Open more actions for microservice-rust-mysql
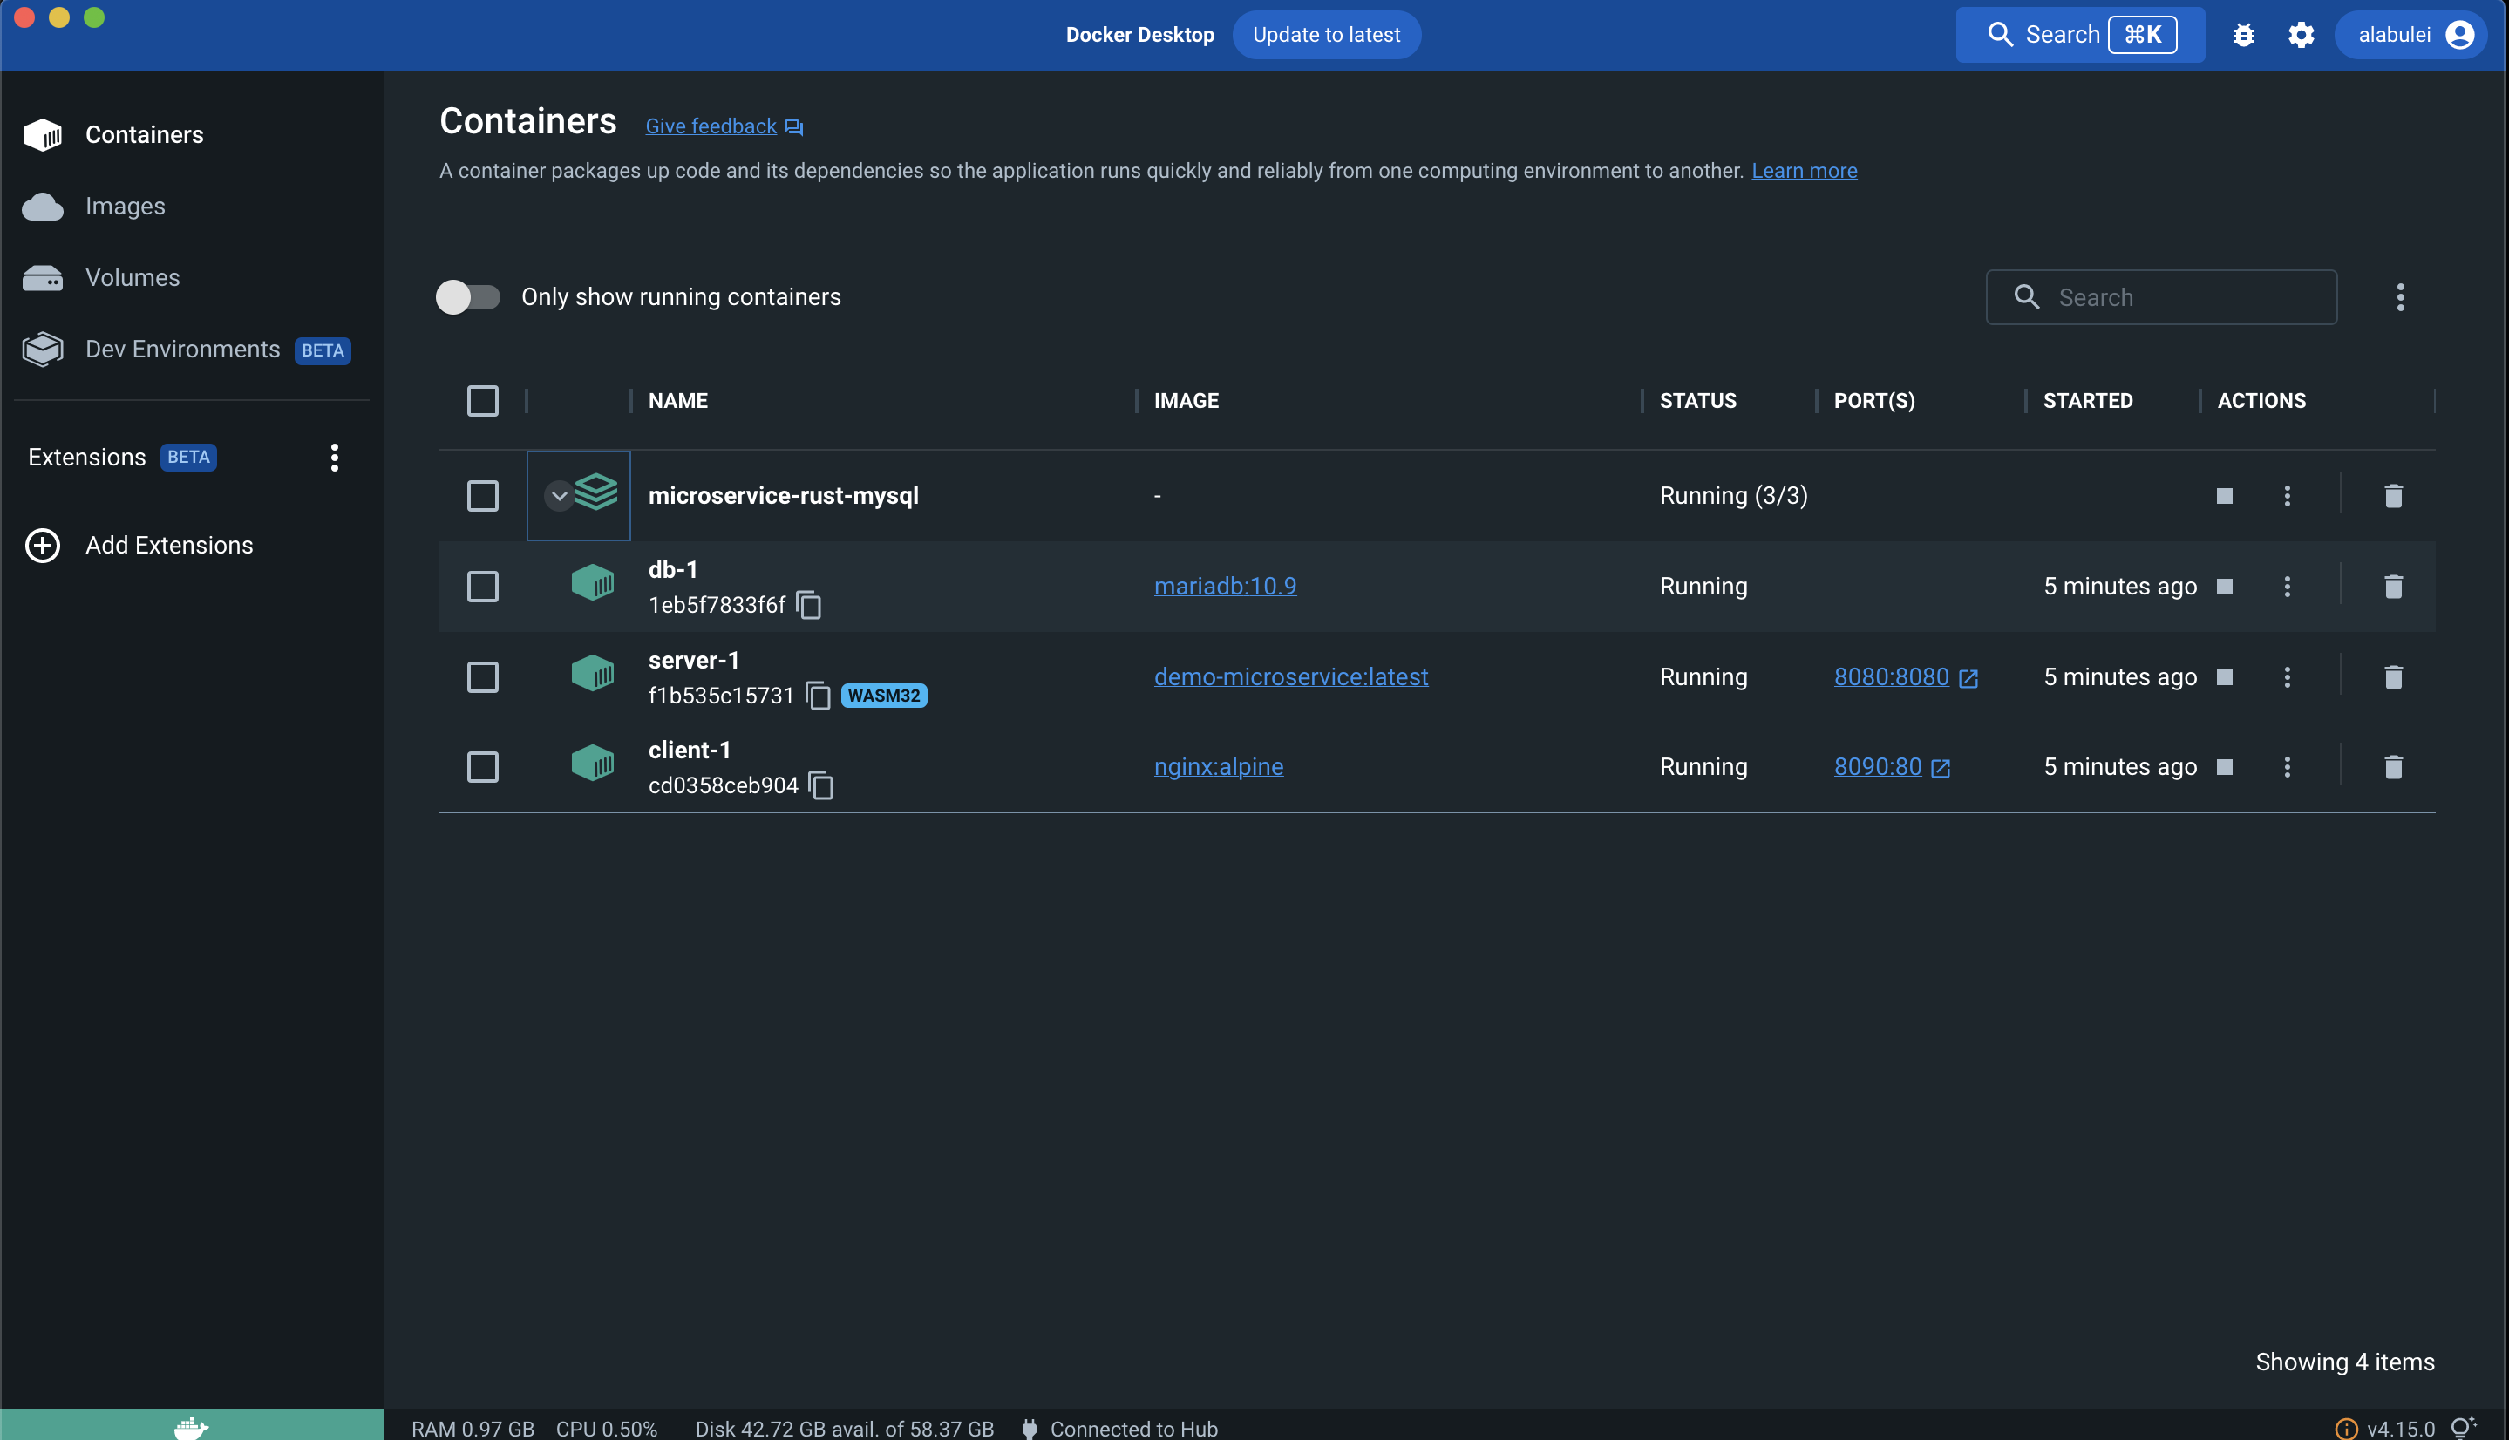Viewport: 2509px width, 1440px height. (2287, 495)
